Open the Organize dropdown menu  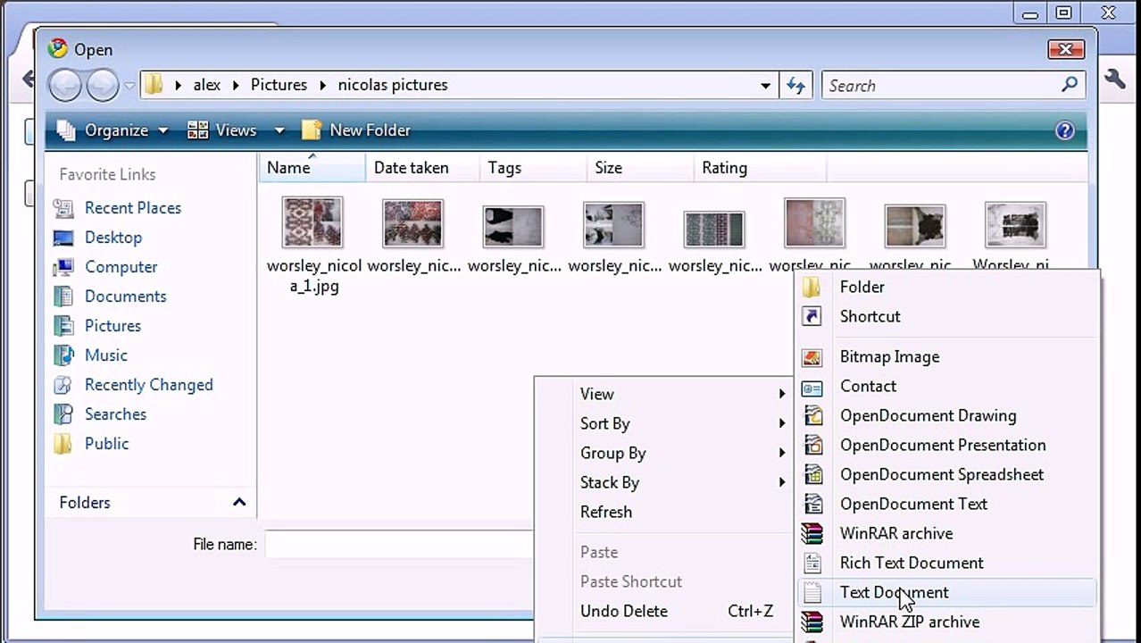[x=112, y=130]
